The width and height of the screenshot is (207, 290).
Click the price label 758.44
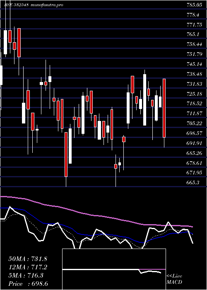(x=194, y=44)
